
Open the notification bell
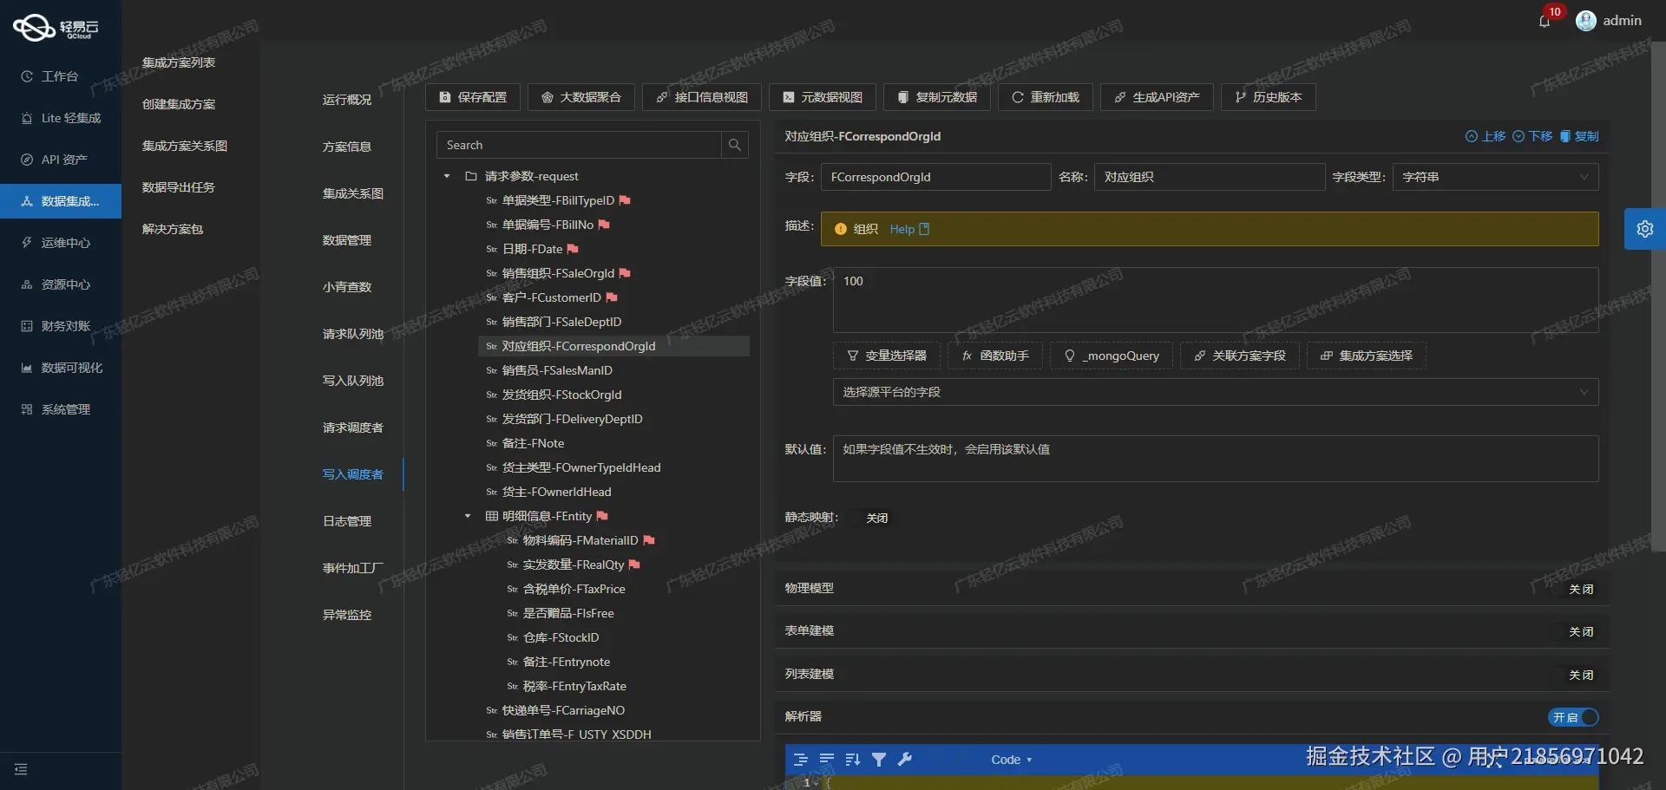click(1545, 21)
